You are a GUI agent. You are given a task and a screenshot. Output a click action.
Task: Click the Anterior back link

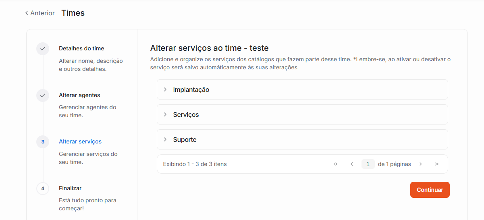coord(42,13)
